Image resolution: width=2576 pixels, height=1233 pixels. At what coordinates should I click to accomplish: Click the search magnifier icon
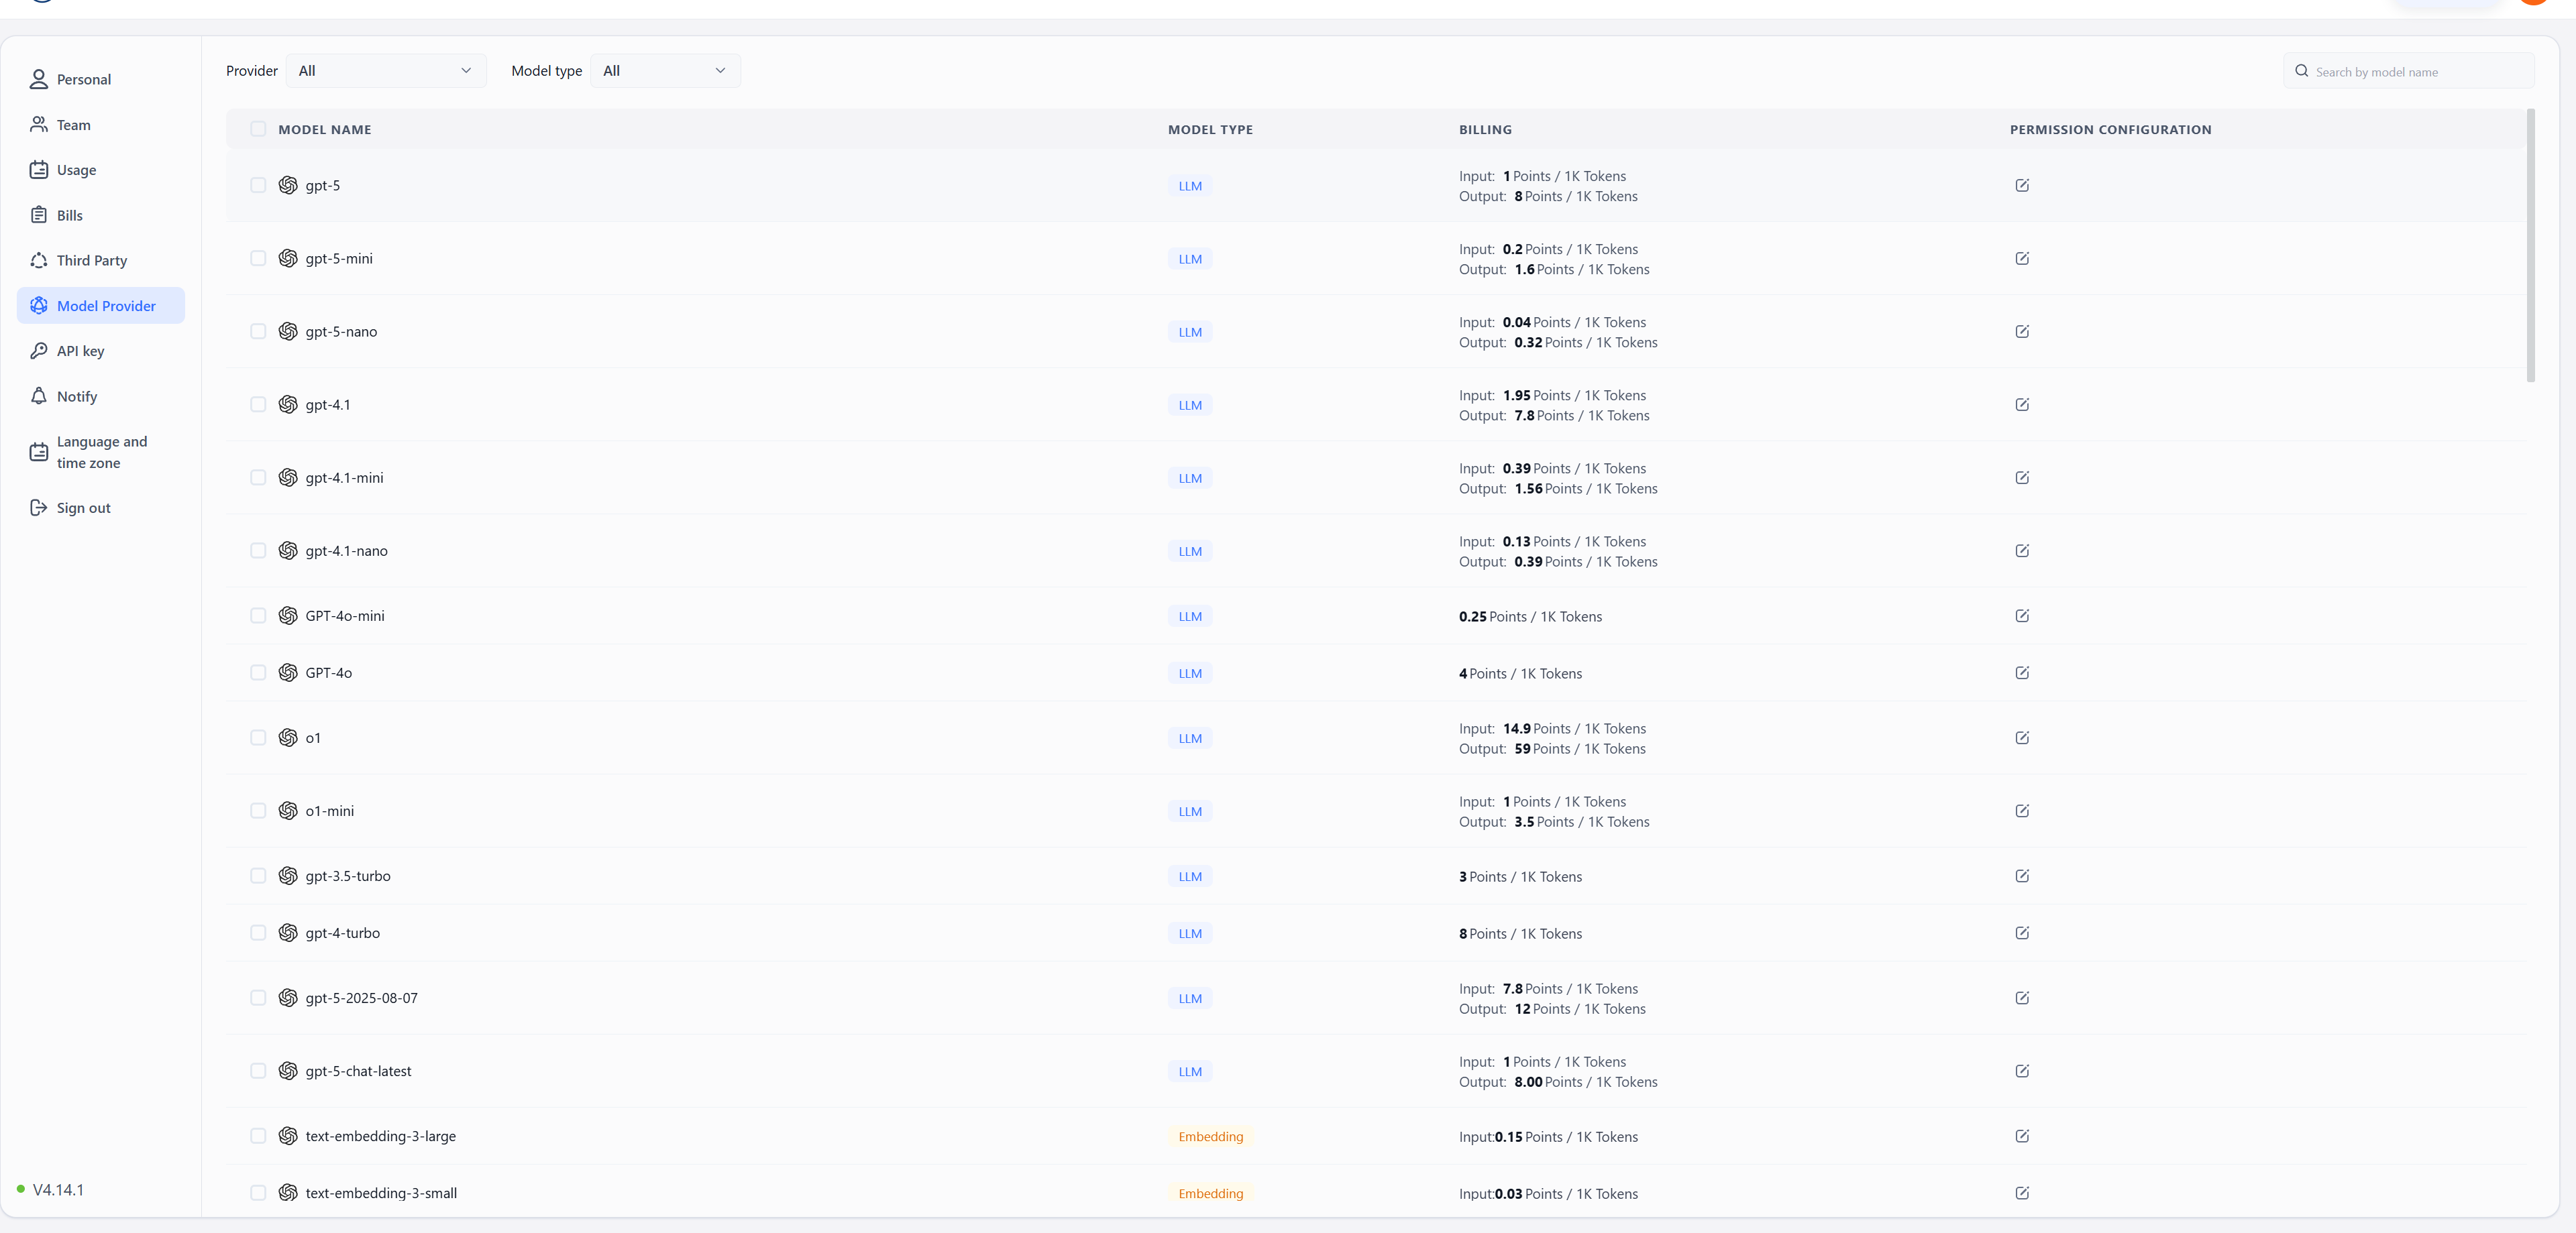pyautogui.click(x=2301, y=71)
